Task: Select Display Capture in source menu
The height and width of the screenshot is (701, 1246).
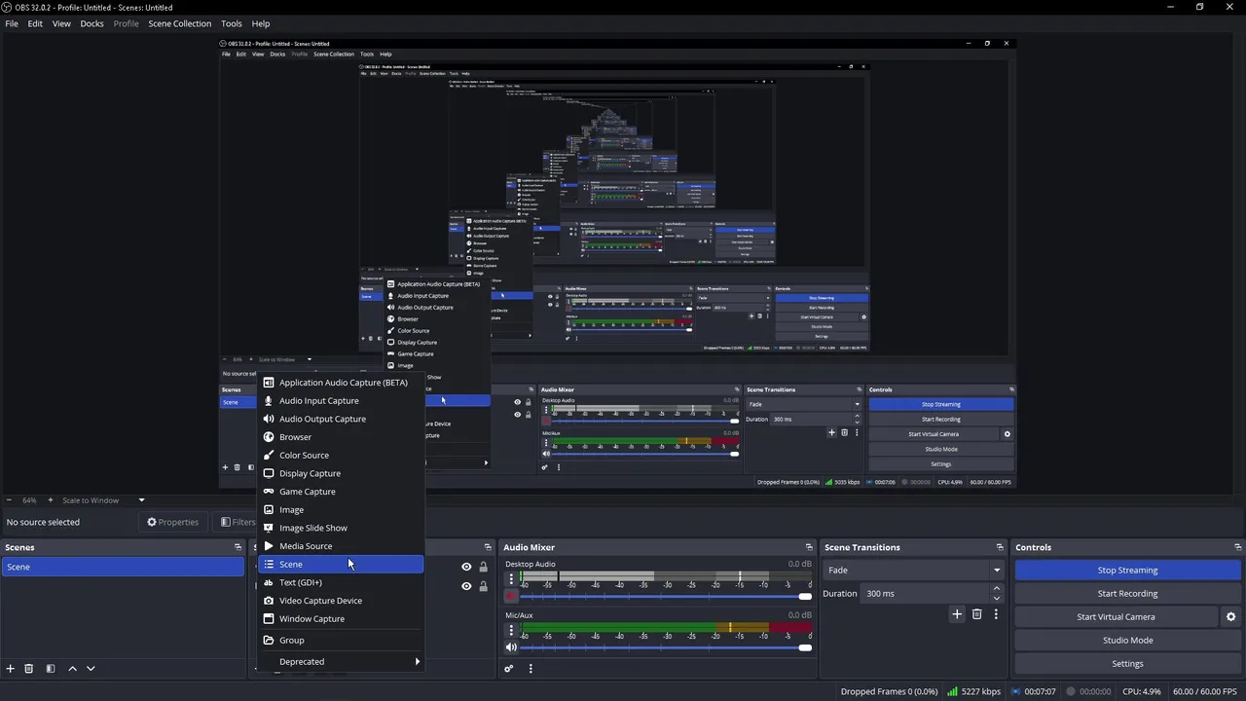Action: pyautogui.click(x=341, y=473)
